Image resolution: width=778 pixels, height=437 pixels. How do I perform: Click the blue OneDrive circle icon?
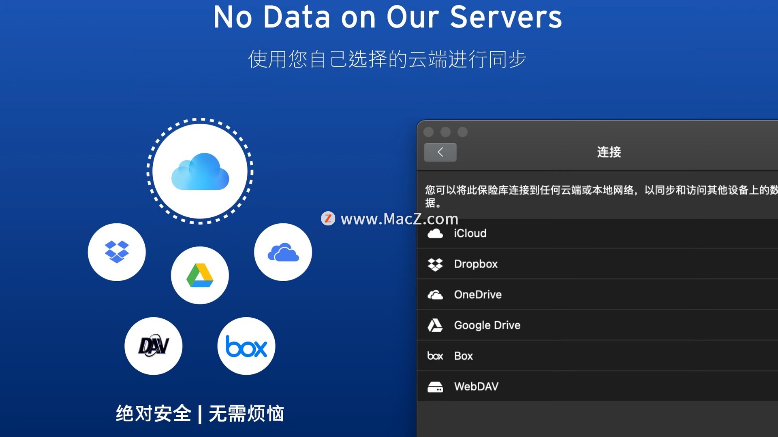tap(283, 252)
